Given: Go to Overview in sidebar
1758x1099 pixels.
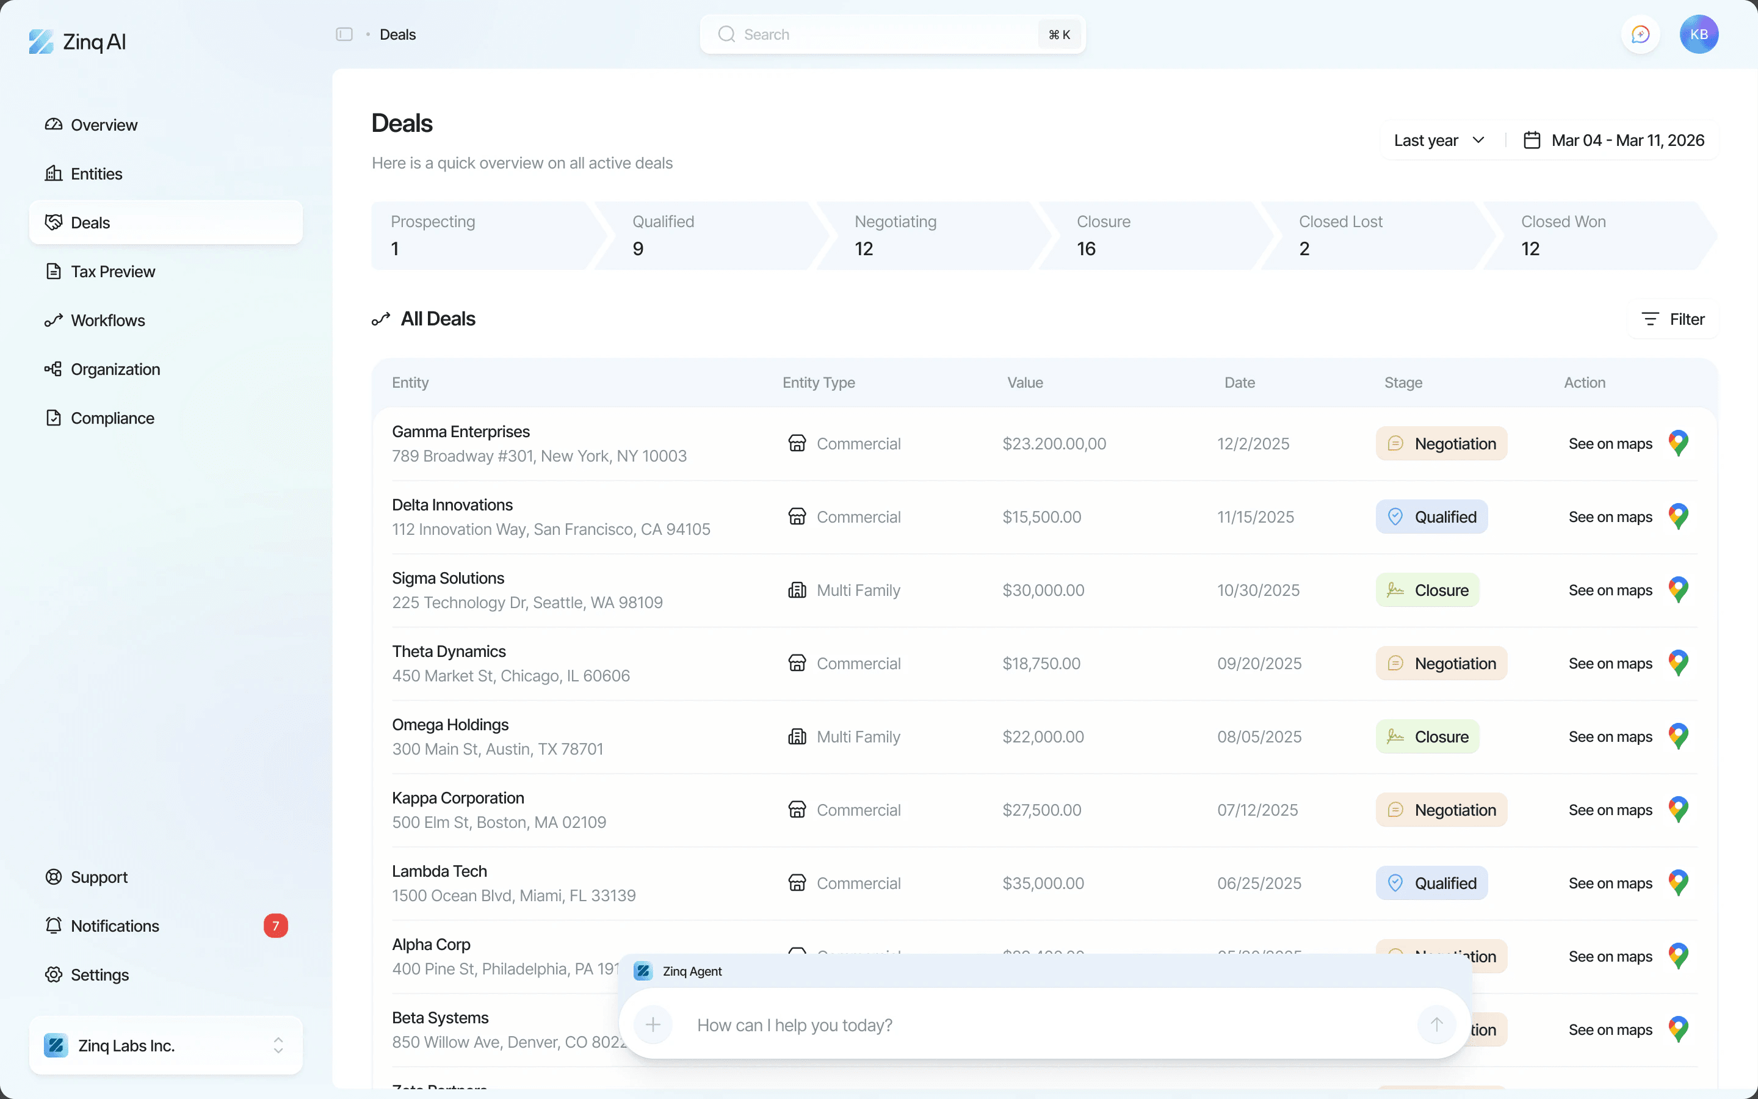Looking at the screenshot, I should click(x=165, y=125).
